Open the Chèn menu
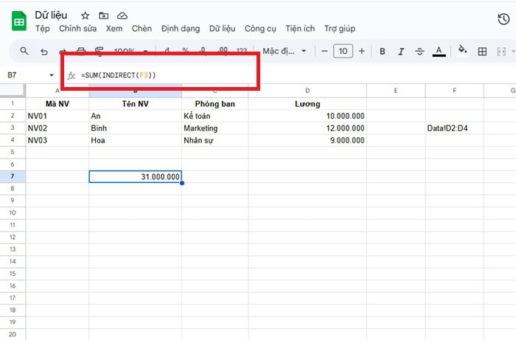The height and width of the screenshot is (340, 516). click(142, 29)
